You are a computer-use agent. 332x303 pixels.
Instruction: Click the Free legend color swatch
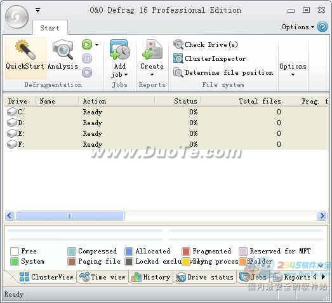[15, 252]
